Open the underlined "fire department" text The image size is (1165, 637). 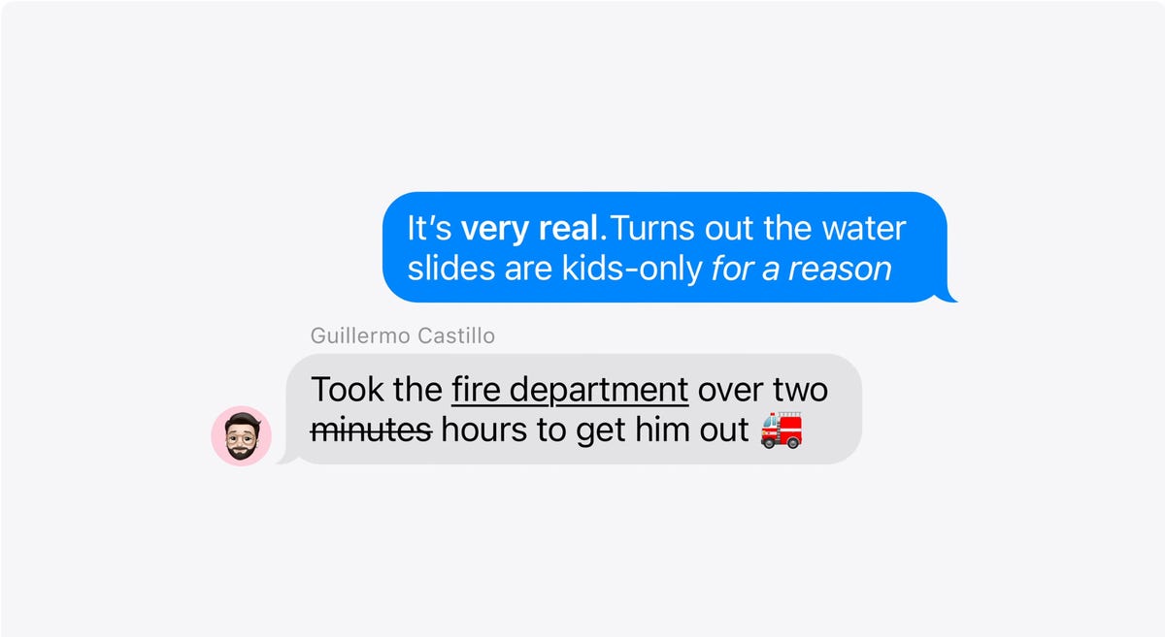[x=570, y=390]
